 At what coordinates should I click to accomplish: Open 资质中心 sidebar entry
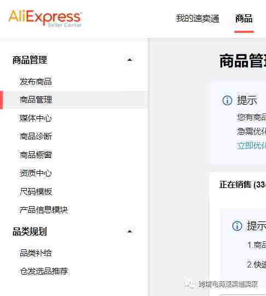click(x=36, y=173)
